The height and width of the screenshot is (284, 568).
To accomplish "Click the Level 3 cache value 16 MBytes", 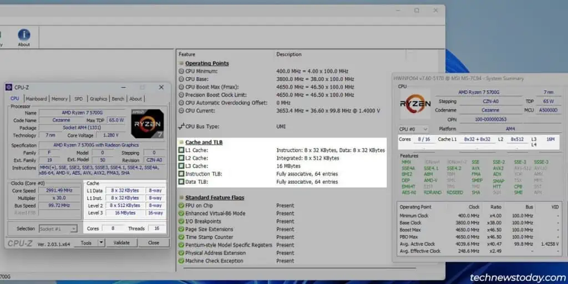I will point(125,213).
